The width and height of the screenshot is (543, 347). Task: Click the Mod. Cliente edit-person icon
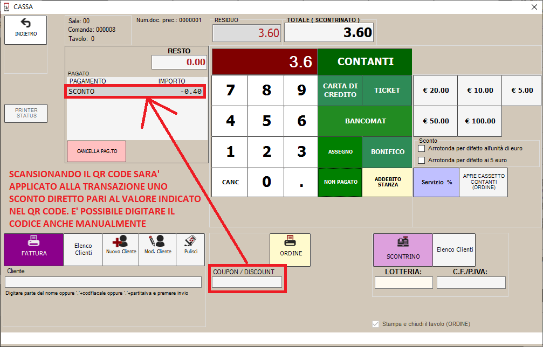coord(157,249)
